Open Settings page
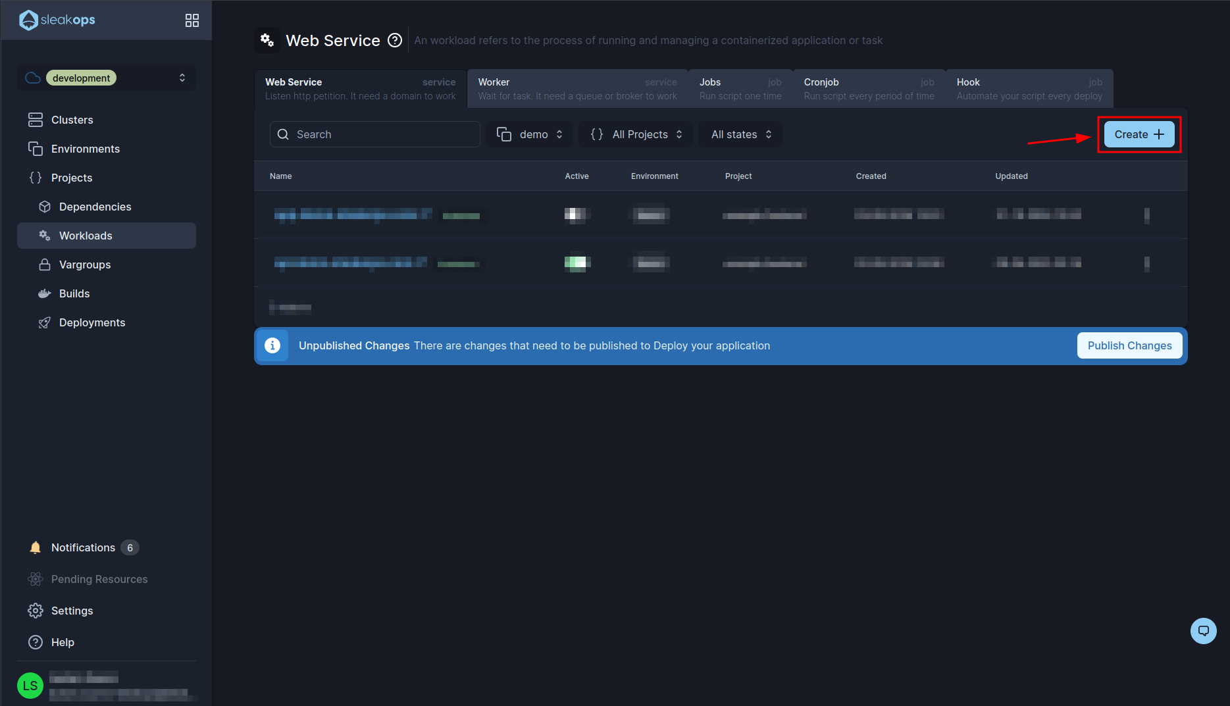Viewport: 1230px width, 706px height. tap(107, 611)
